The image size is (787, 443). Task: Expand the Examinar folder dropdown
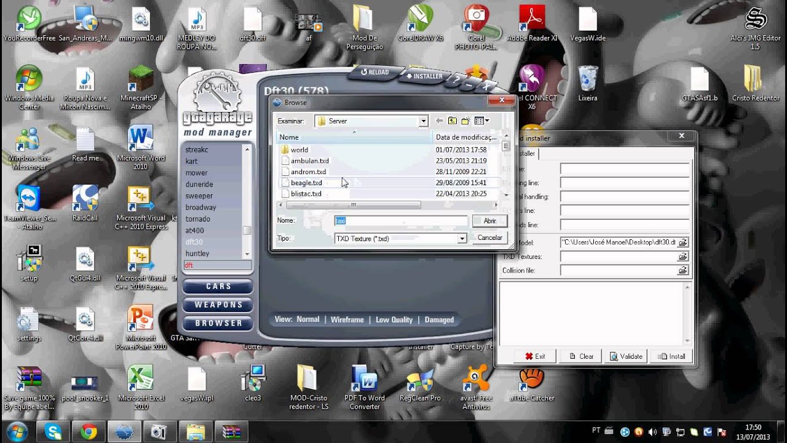(x=423, y=121)
